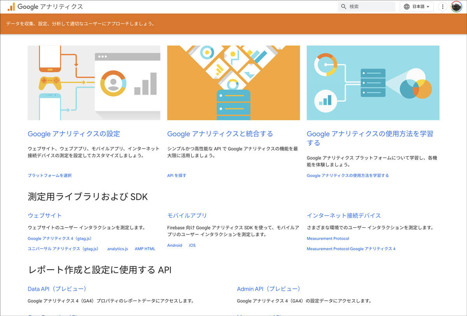Open the Google アナリティクスの設定 illustration

point(94,83)
